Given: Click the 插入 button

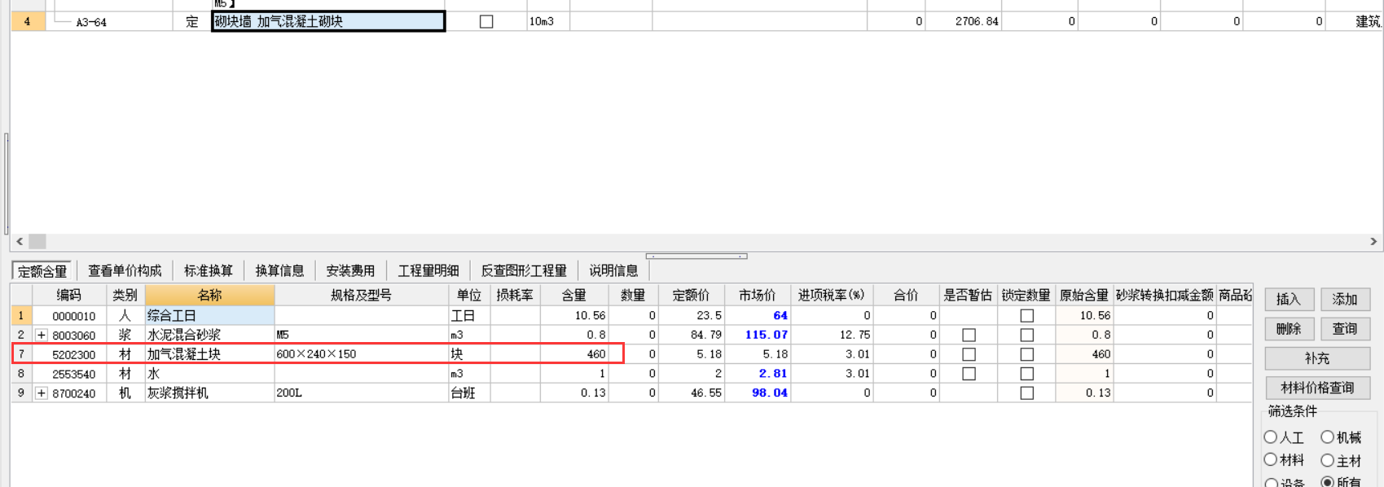Looking at the screenshot, I should pyautogui.click(x=1289, y=300).
